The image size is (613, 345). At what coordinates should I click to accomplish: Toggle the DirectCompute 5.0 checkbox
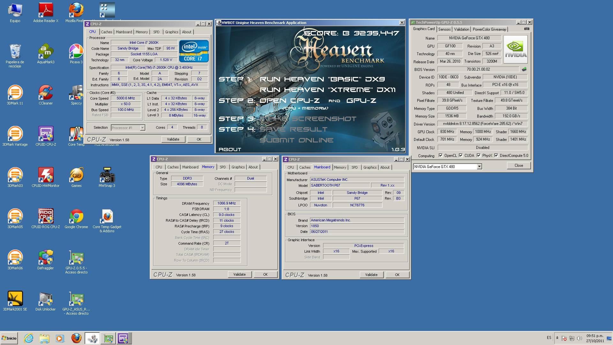(496, 156)
